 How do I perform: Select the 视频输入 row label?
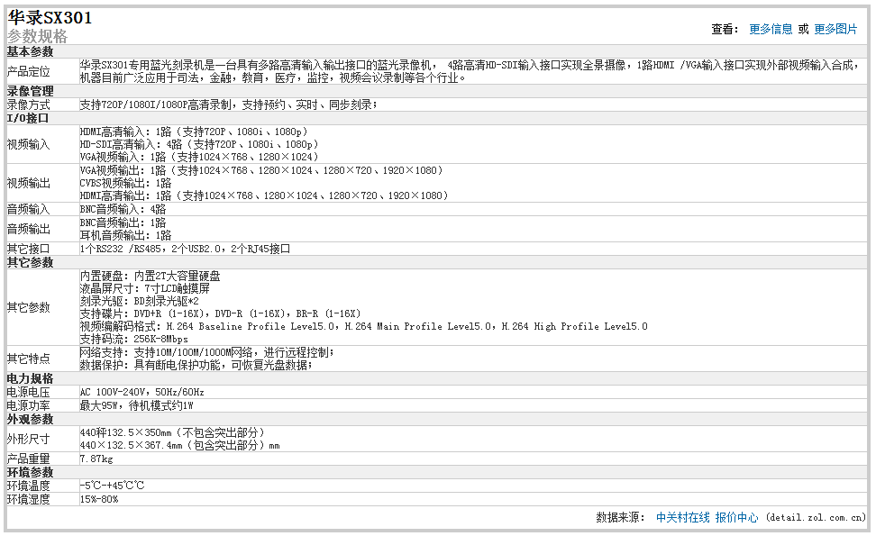(29, 145)
